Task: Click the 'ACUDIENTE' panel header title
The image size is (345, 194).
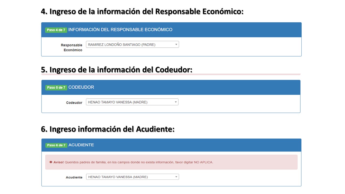Action: [x=81, y=145]
